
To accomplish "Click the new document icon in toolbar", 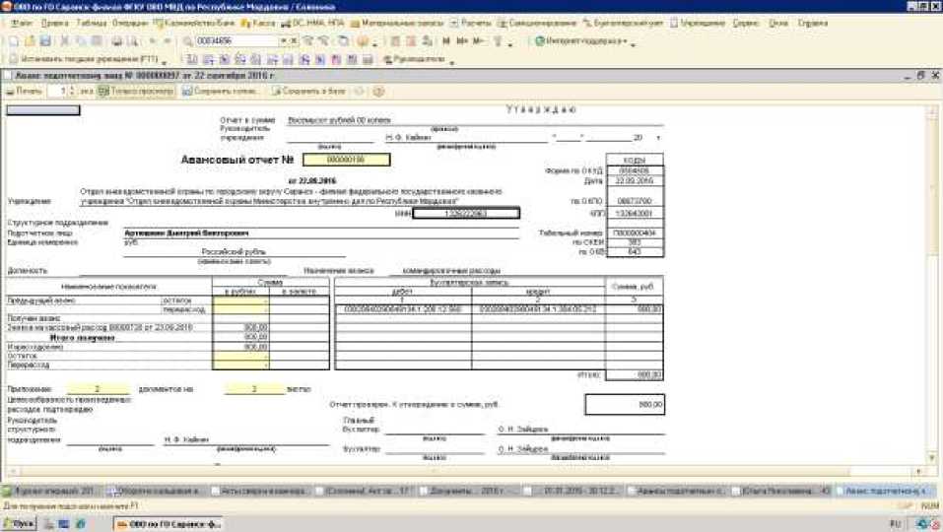I will tap(14, 41).
